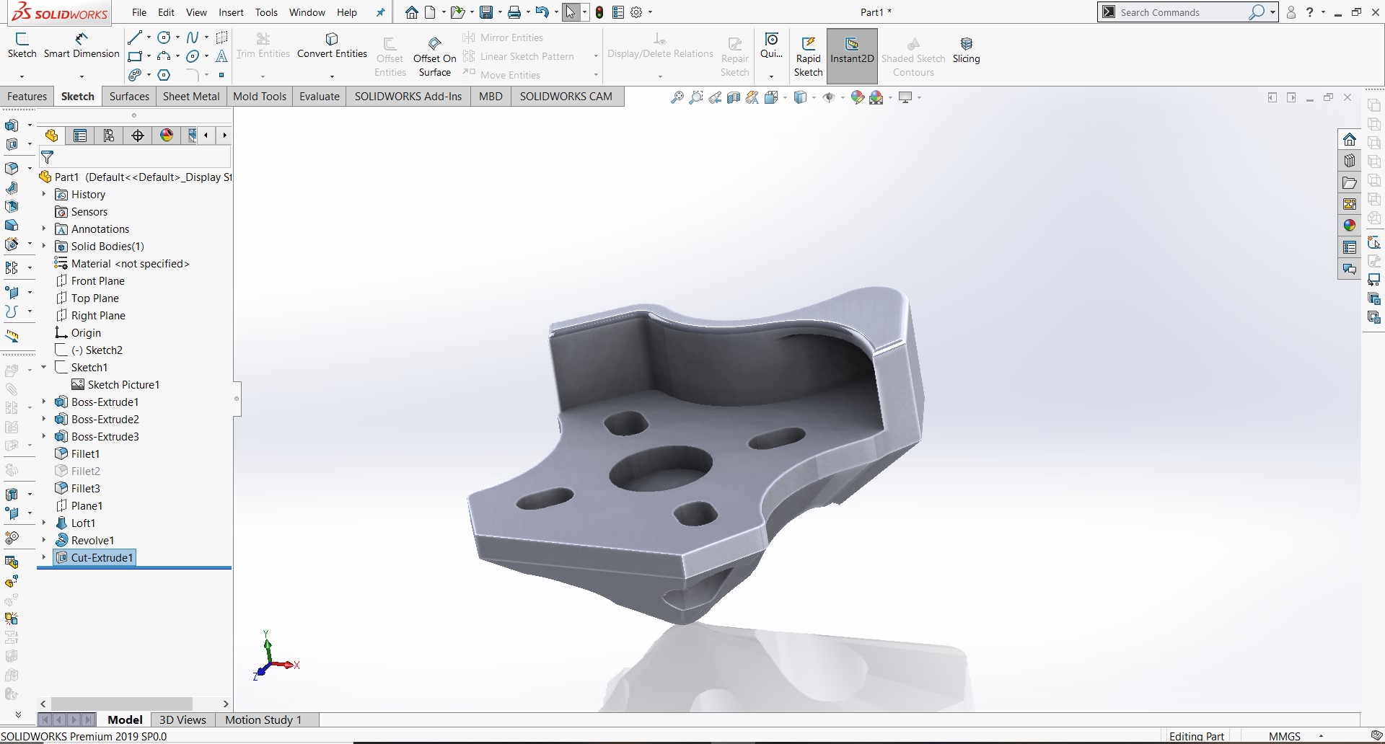
Task: Open the File menu
Action: 139,12
